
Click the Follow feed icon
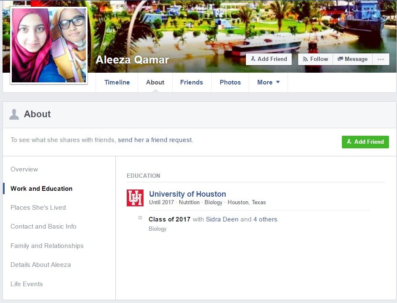305,59
